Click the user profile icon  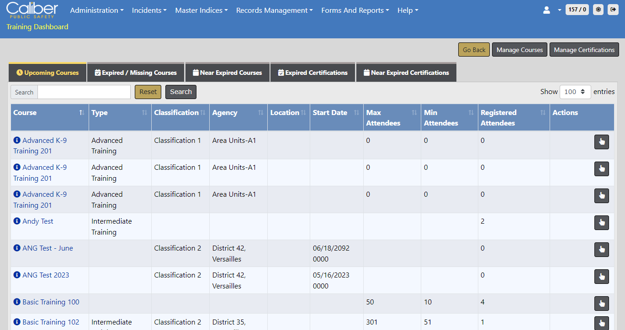point(546,10)
